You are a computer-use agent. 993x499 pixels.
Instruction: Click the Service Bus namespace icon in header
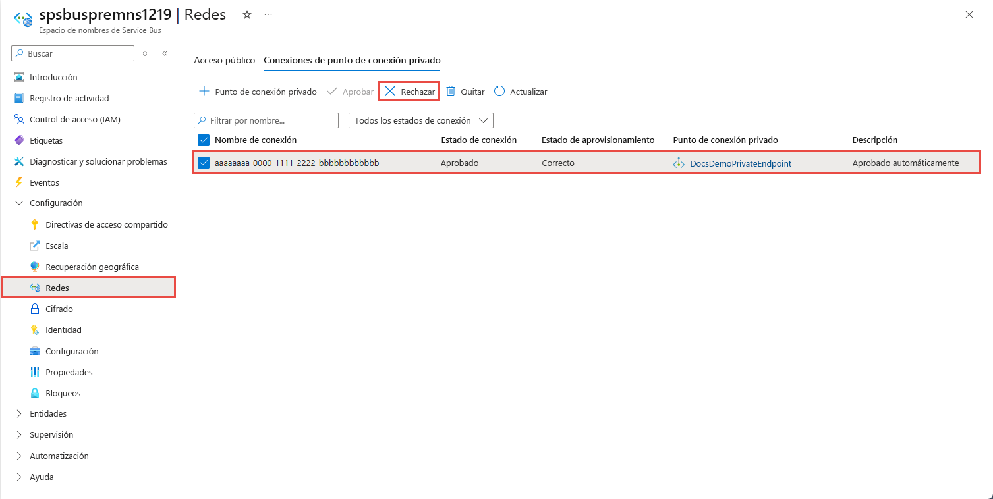click(x=23, y=18)
